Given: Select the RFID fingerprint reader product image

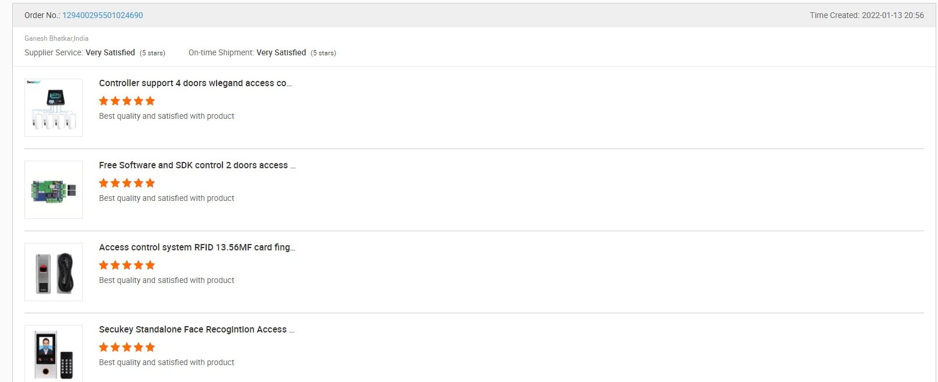Looking at the screenshot, I should pos(54,272).
